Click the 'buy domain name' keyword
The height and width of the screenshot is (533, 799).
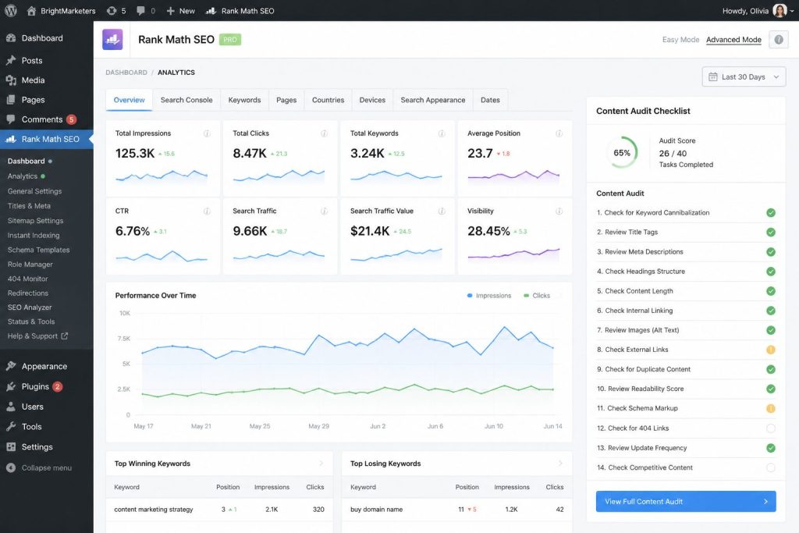click(377, 509)
